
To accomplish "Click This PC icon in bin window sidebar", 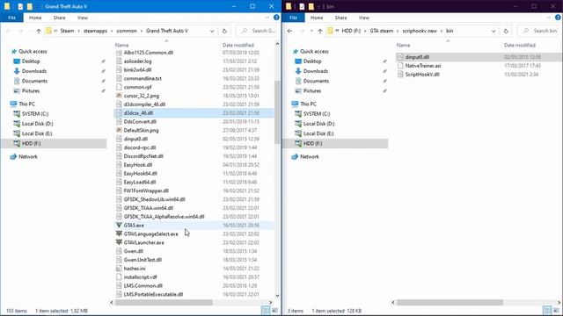I will pyautogui.click(x=295, y=104).
